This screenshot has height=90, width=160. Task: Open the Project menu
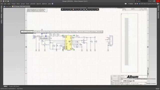tap(13, 4)
